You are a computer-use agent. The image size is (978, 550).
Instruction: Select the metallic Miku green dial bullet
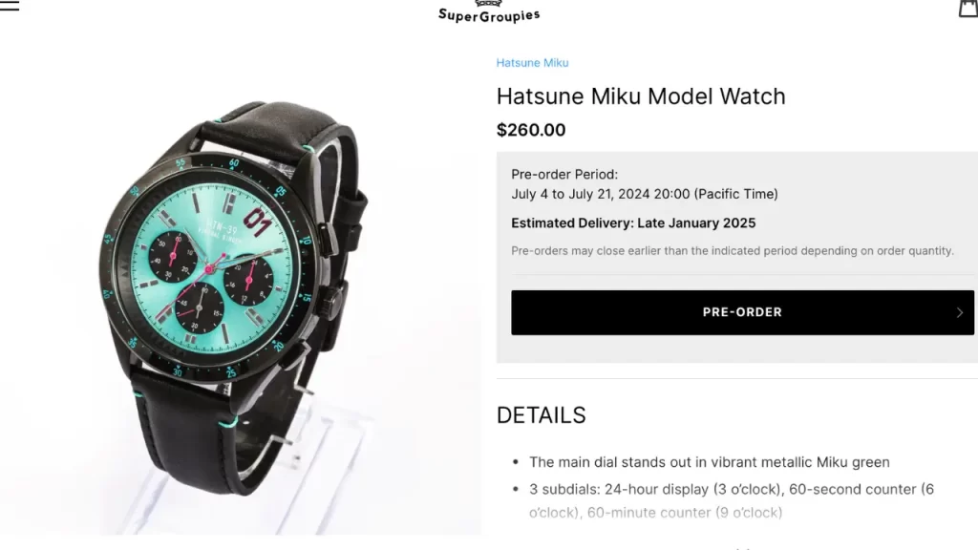pyautogui.click(x=710, y=462)
